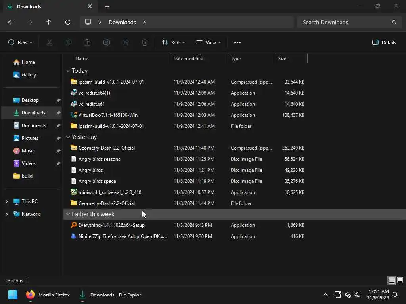
Task: Open the New dropdown menu
Action: click(20, 43)
